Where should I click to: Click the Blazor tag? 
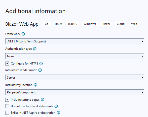(x=106, y=24)
